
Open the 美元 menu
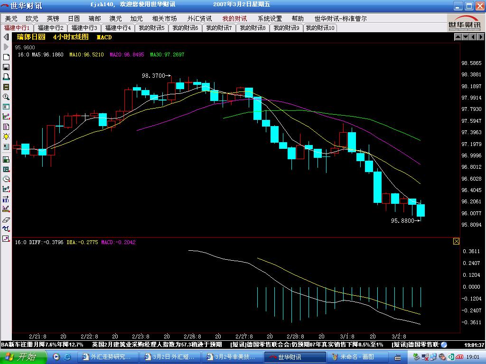coord(11,18)
